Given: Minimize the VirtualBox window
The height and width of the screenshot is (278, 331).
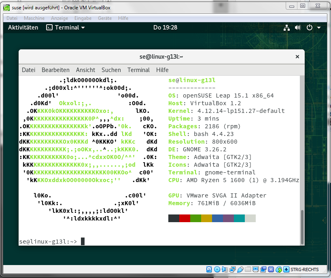Looking at the screenshot, I should coord(291,6).
